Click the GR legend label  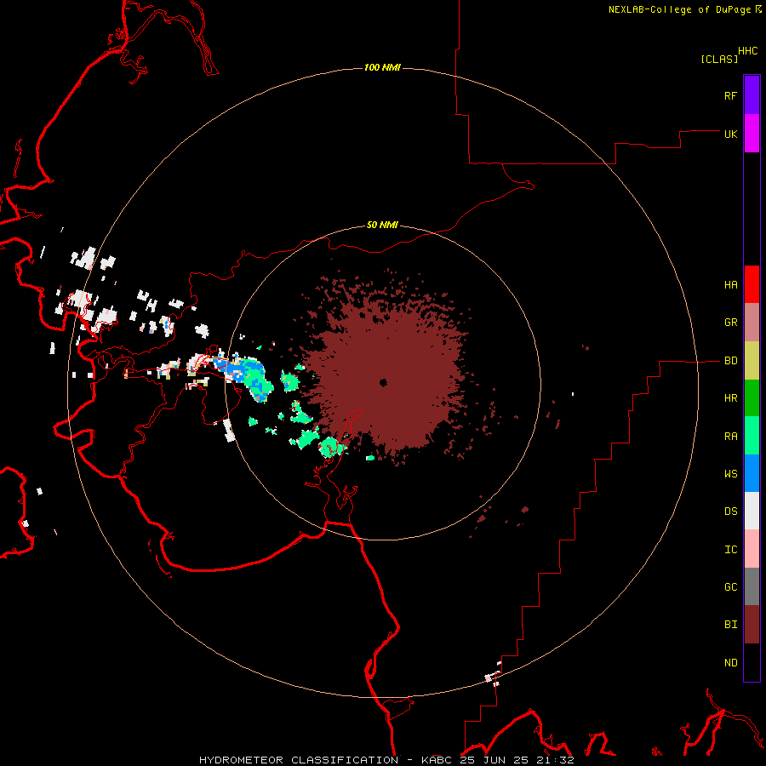coord(731,323)
